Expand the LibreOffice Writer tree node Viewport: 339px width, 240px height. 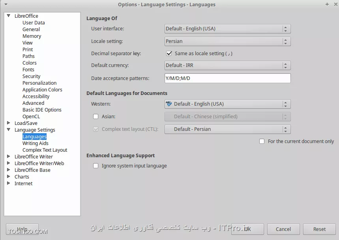(x=8, y=156)
